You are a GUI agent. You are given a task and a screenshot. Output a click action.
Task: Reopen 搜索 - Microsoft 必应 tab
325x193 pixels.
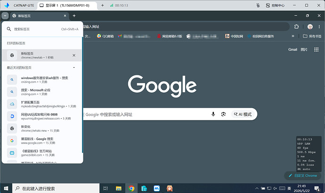coord(42,92)
